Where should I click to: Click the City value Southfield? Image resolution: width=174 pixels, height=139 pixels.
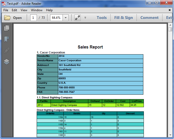[x=65, y=70]
